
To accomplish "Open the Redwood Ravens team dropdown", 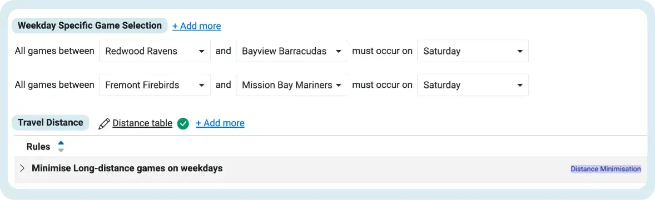I will pyautogui.click(x=155, y=51).
